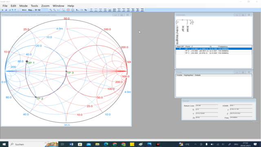Open Microsoft Edge from the taskbar
The width and height of the screenshot is (261, 147).
(x=106, y=144)
